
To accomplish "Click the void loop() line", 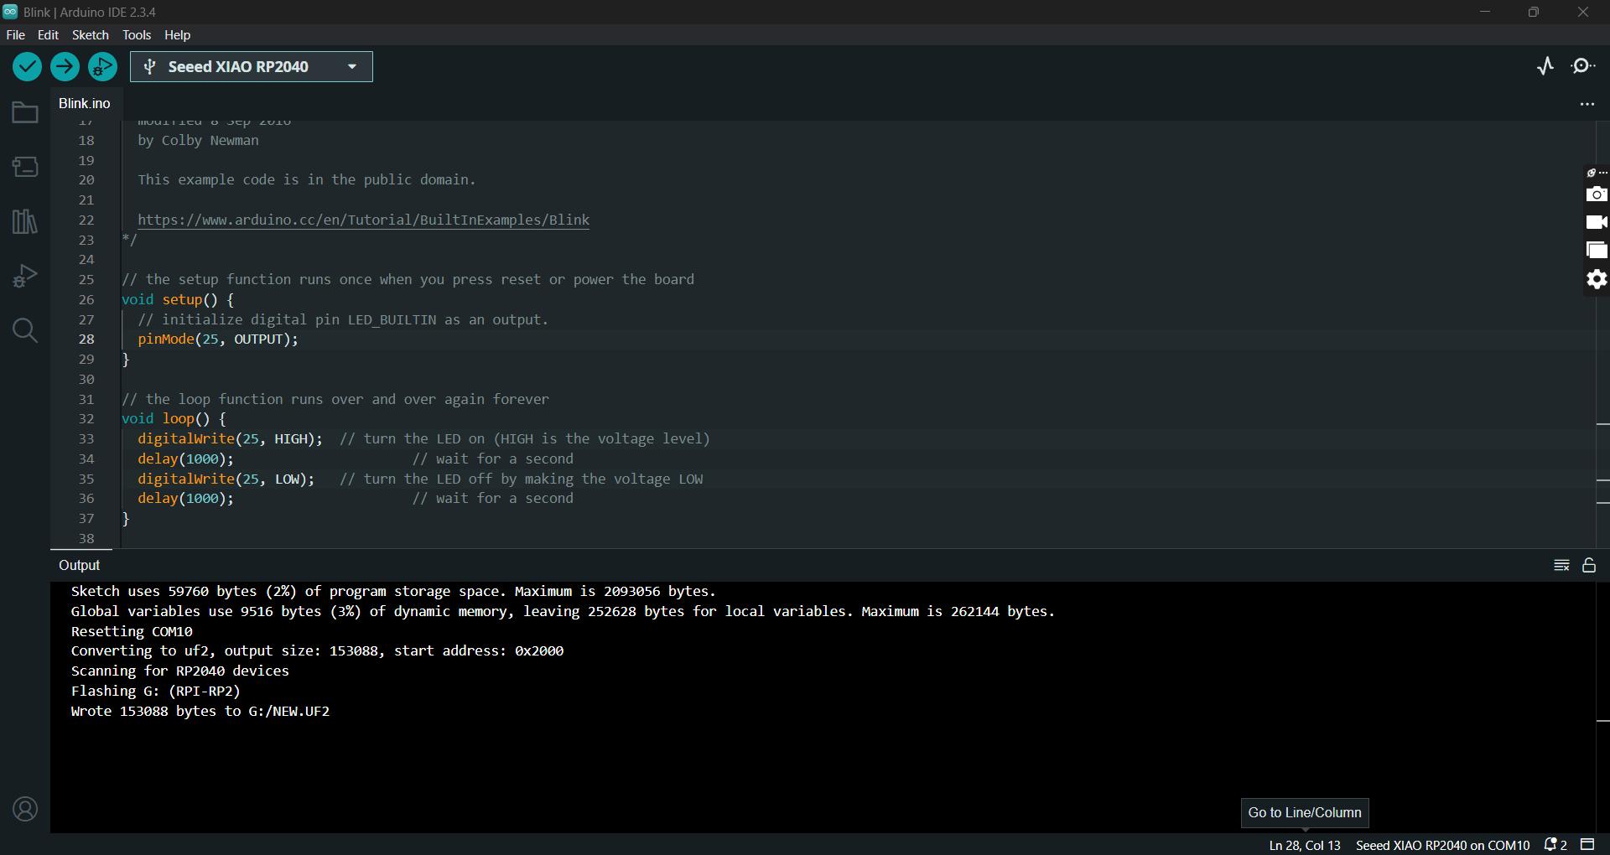I will [x=174, y=419].
